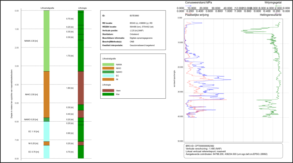Click the Lithostratigrafie column header
The image size is (293, 163).
click(47, 7)
